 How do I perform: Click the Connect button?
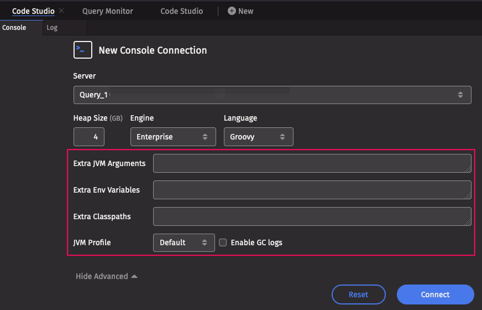coord(435,294)
